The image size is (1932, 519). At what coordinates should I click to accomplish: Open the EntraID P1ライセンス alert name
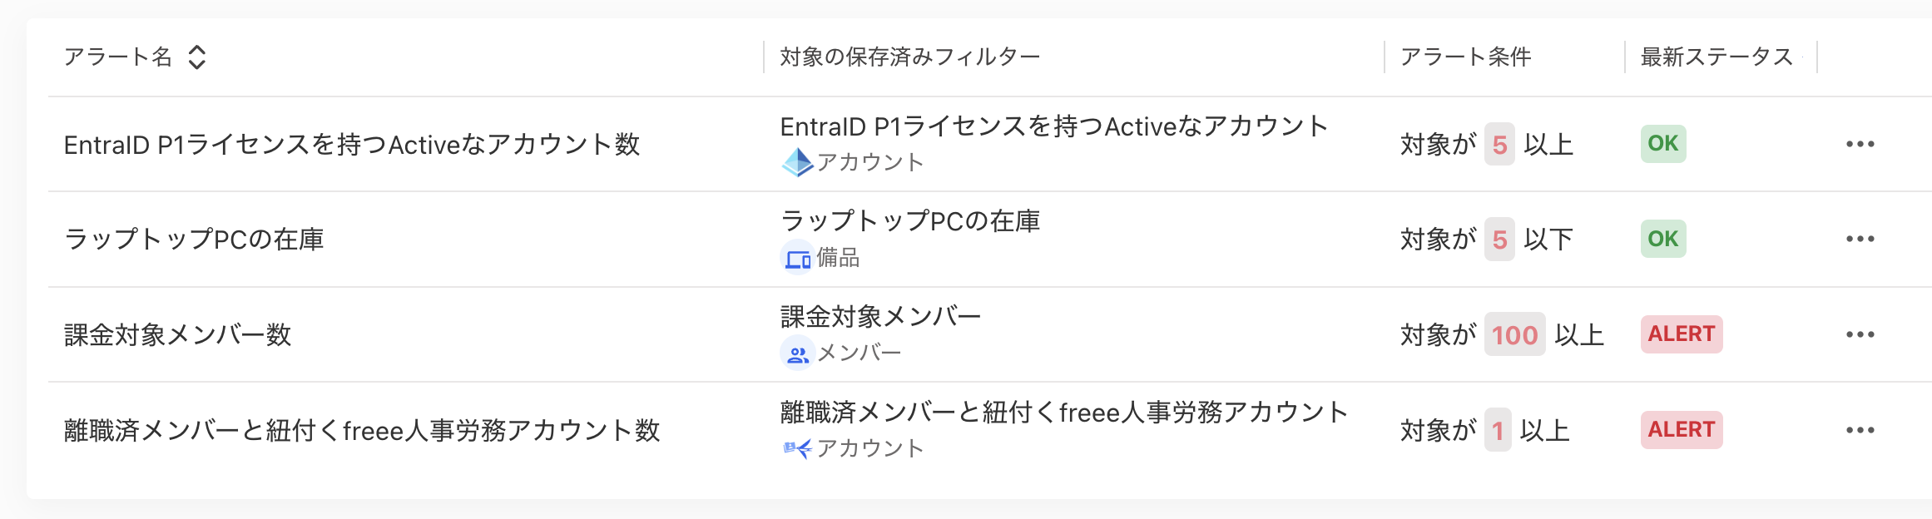[351, 145]
